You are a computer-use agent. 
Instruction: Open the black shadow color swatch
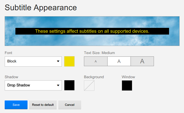pos(69,85)
